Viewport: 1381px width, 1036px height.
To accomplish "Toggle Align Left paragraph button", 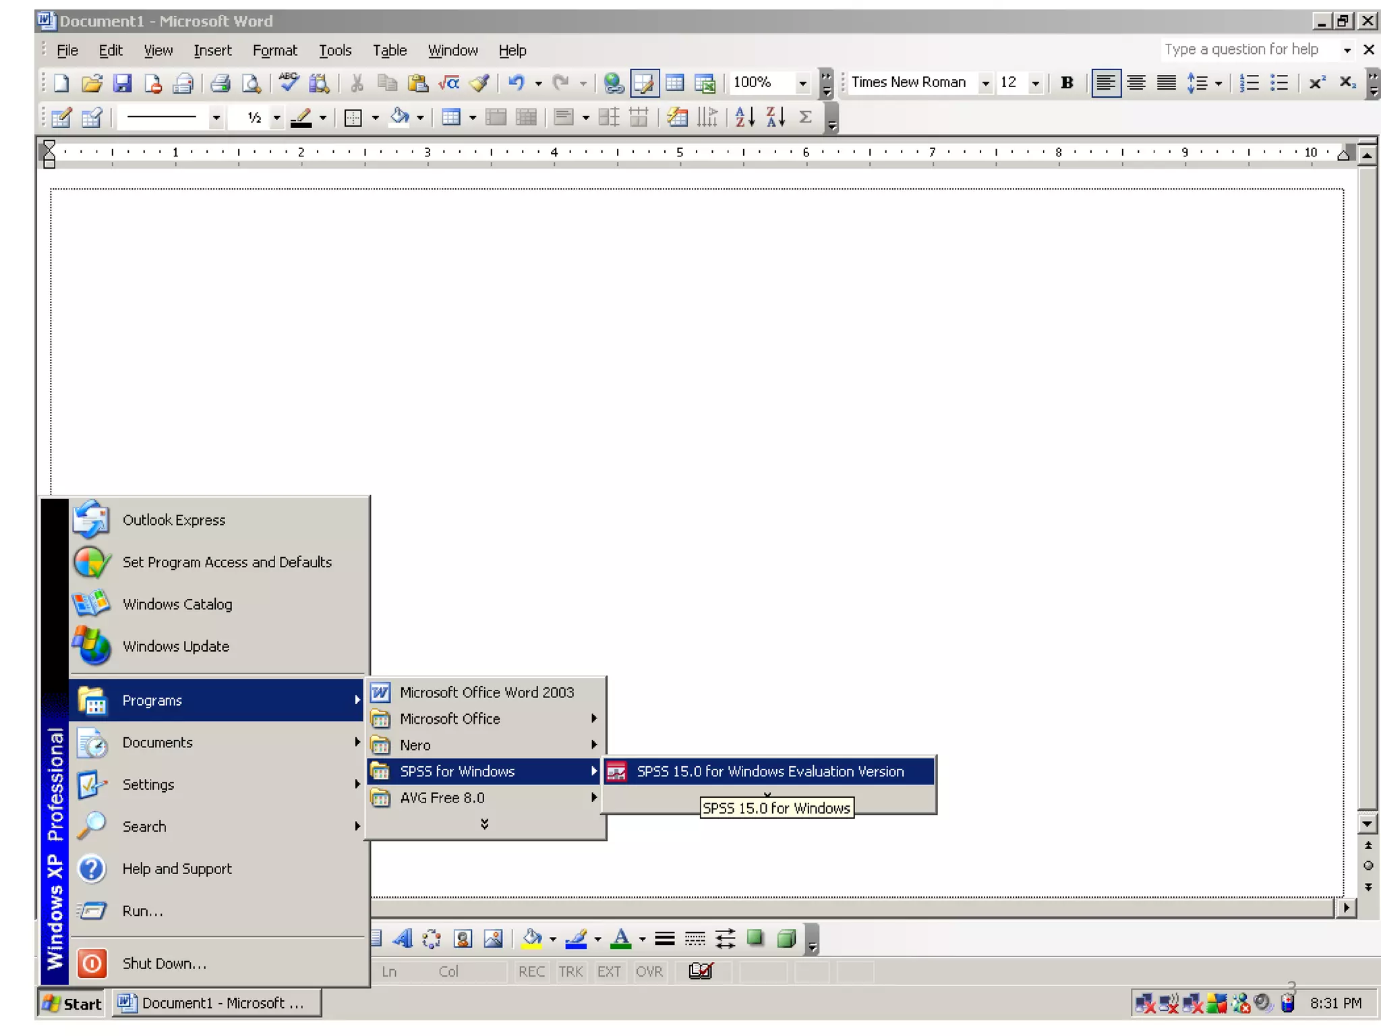I will point(1106,83).
